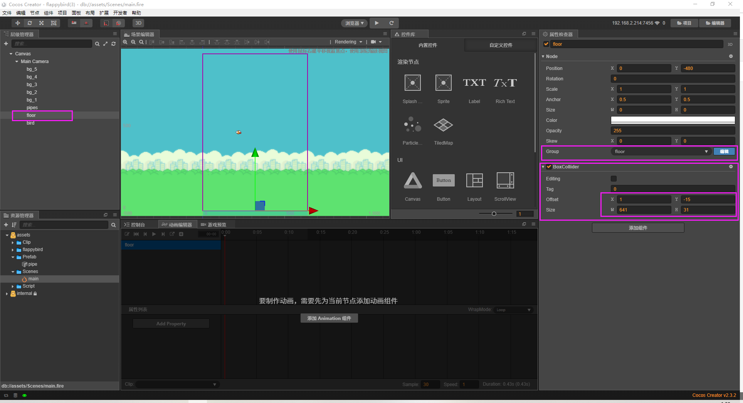This screenshot has width=743, height=403.
Task: Click the 编辑 group edit button
Action: (x=724, y=152)
